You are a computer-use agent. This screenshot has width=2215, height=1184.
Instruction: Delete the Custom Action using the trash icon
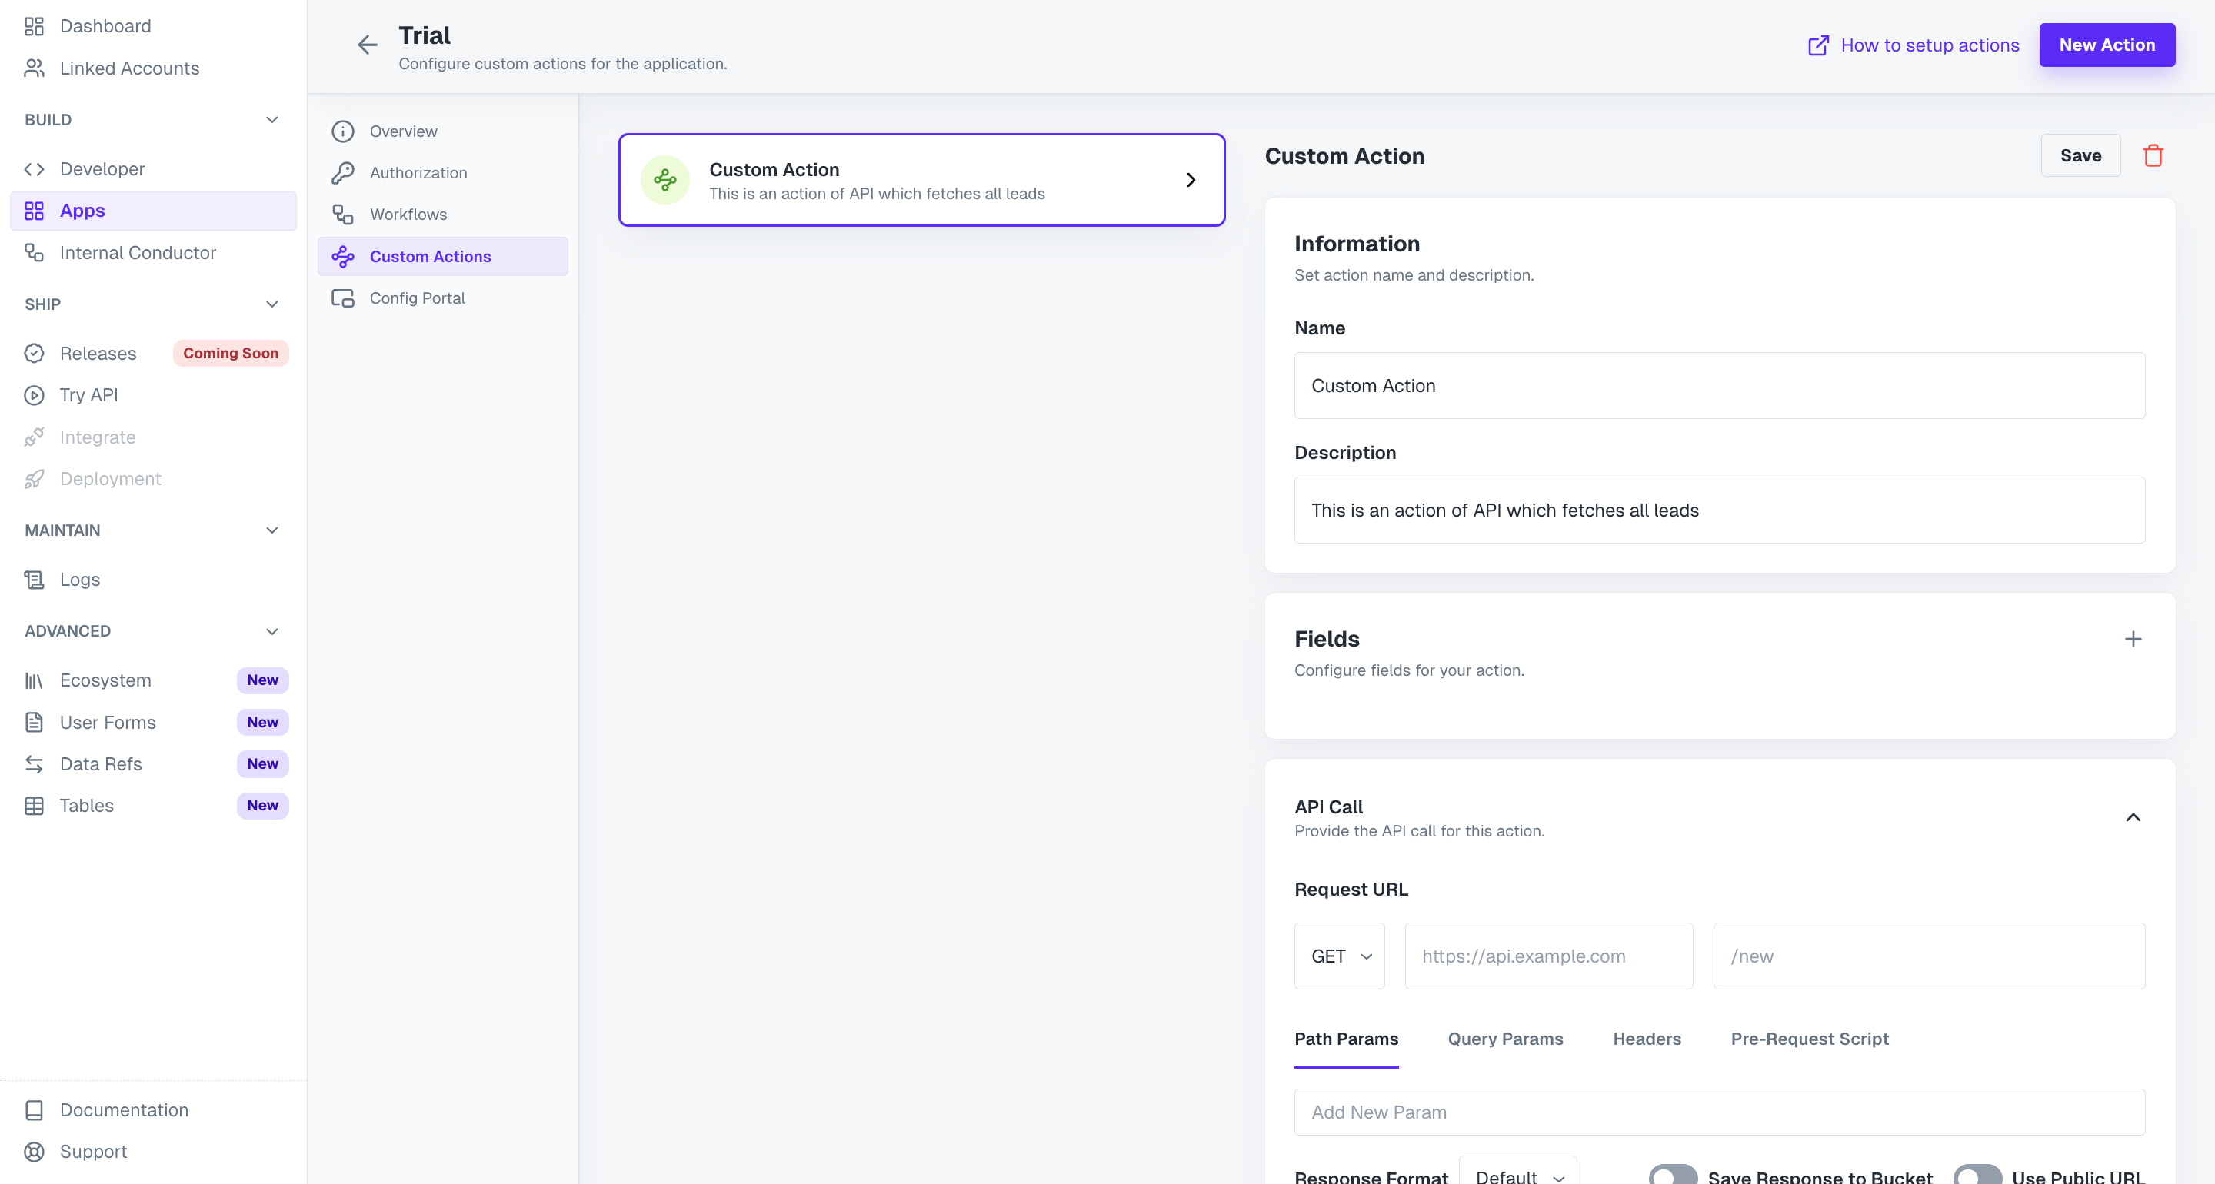tap(2154, 155)
